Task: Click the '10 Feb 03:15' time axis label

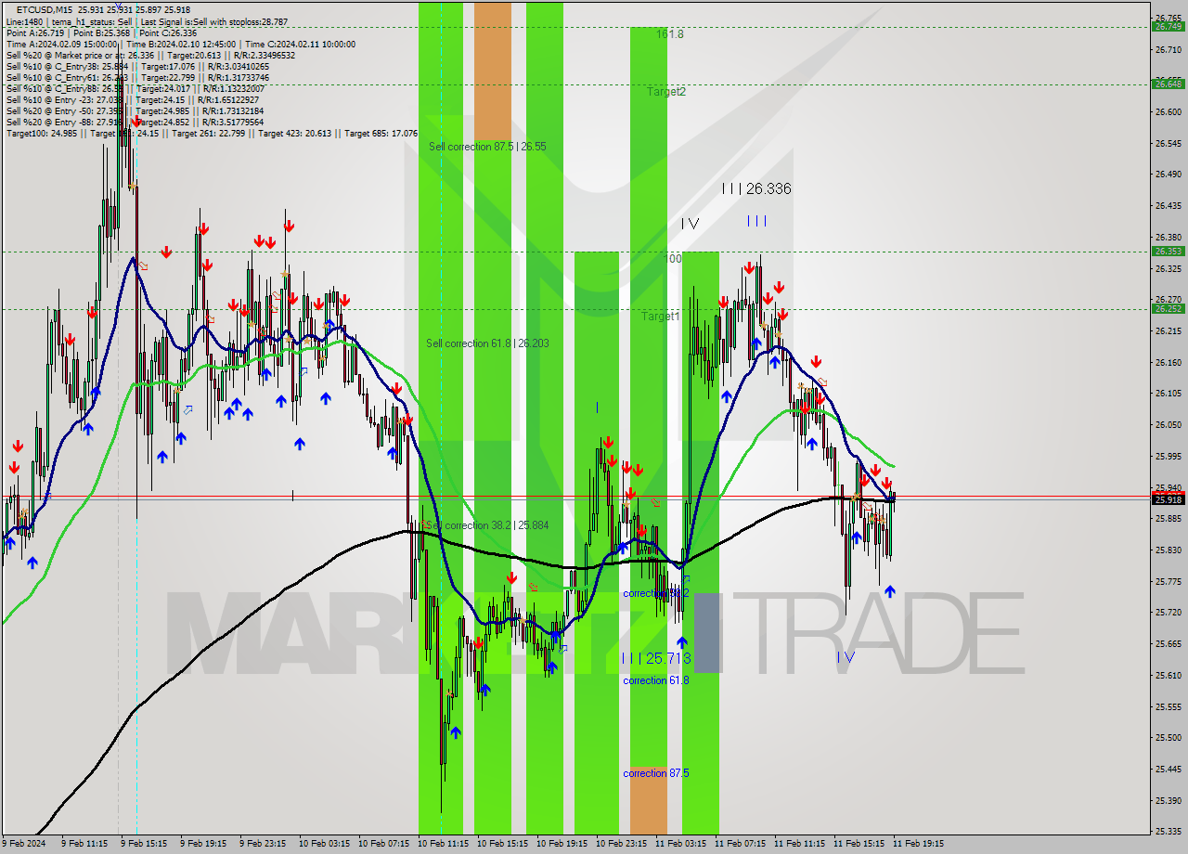Action: pyautogui.click(x=324, y=844)
